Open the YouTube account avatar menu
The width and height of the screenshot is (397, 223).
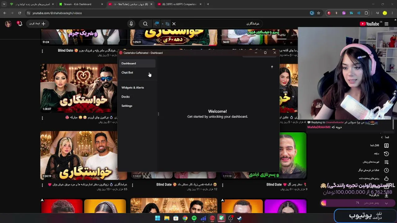coord(8,24)
